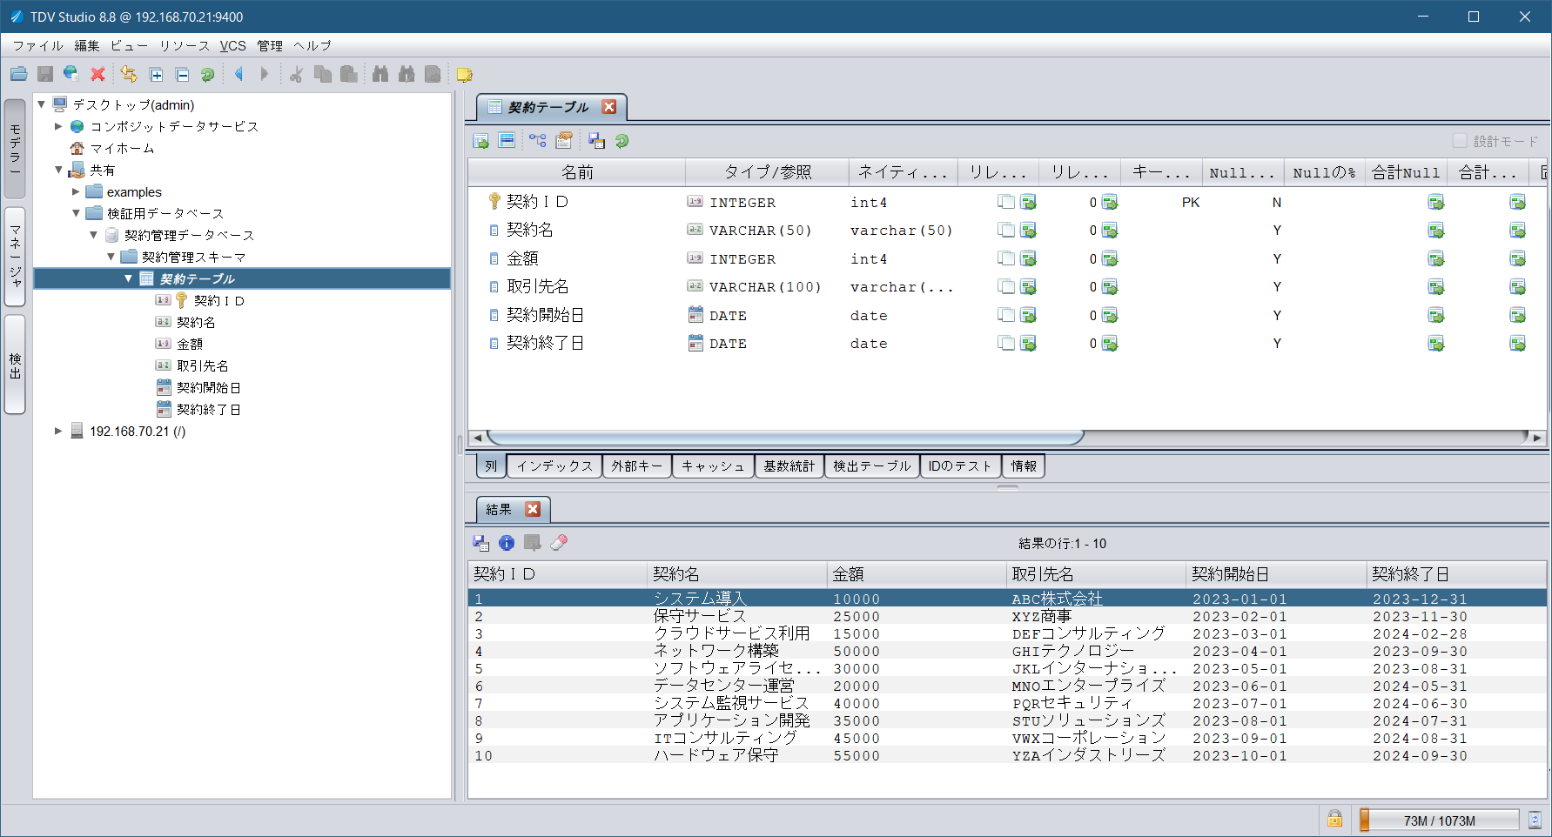Switch to the インデックス tab
Image resolution: width=1552 pixels, height=837 pixels.
[x=554, y=466]
